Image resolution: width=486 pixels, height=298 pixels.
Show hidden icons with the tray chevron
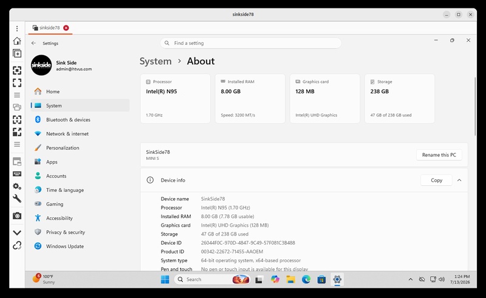(411, 279)
